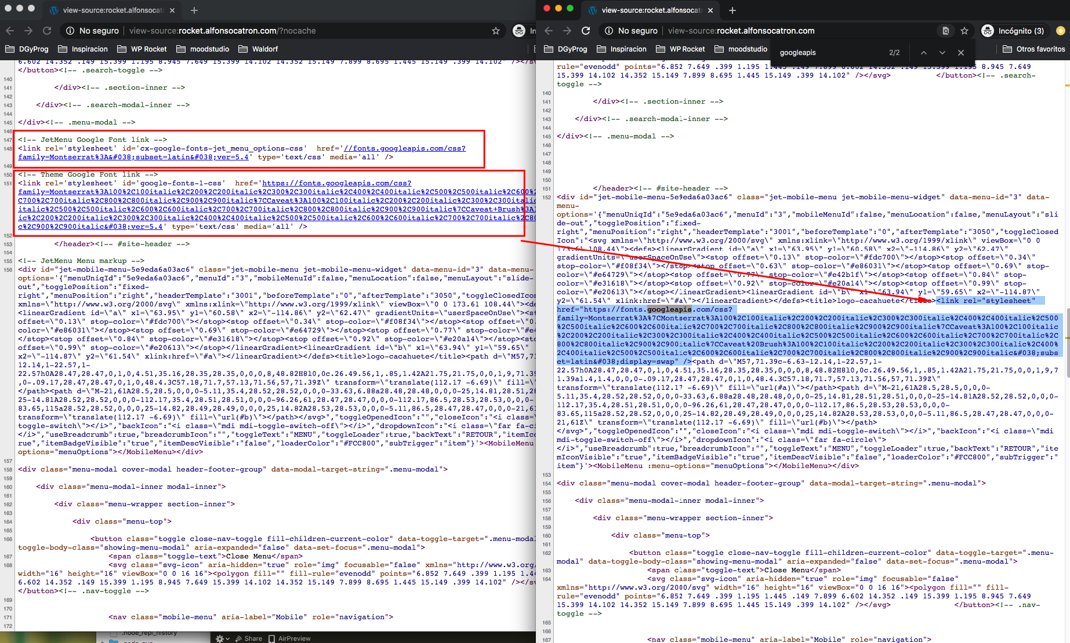The width and height of the screenshot is (1070, 643).
Task: Click the forward arrow in the left browser window
Action: pyautogui.click(x=28, y=31)
